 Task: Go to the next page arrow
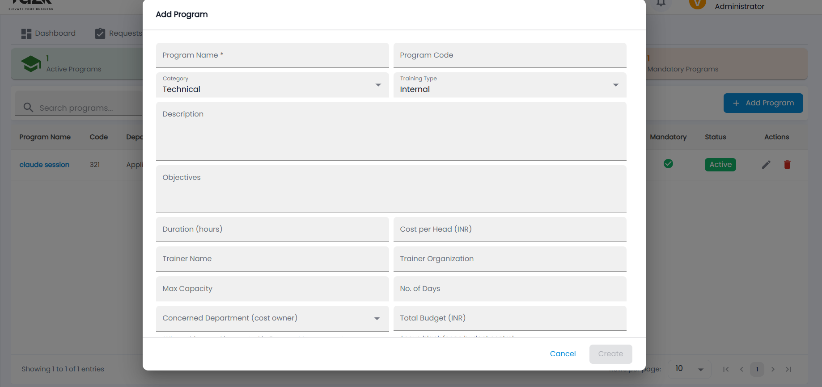tap(773, 369)
